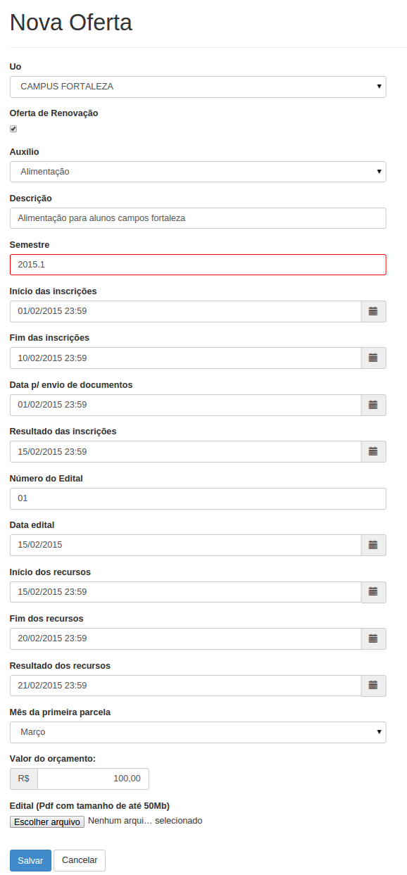Select the Número do Edital field
This screenshot has height=875, width=407.
click(198, 498)
